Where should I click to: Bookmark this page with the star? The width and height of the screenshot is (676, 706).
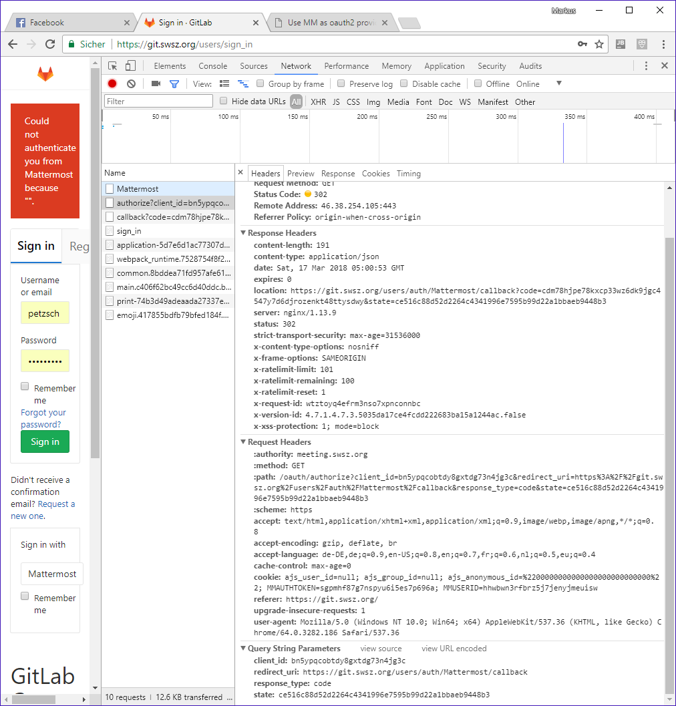point(599,44)
